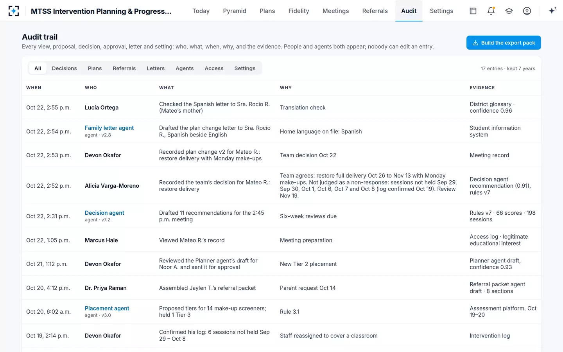Screen dimensions: 563x352
Task: Open the Decision agent link
Action: point(104,213)
